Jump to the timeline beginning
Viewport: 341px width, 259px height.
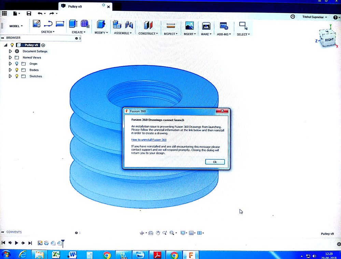[3, 243]
